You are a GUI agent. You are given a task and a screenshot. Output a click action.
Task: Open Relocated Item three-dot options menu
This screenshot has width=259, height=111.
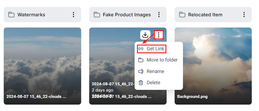click(x=244, y=15)
